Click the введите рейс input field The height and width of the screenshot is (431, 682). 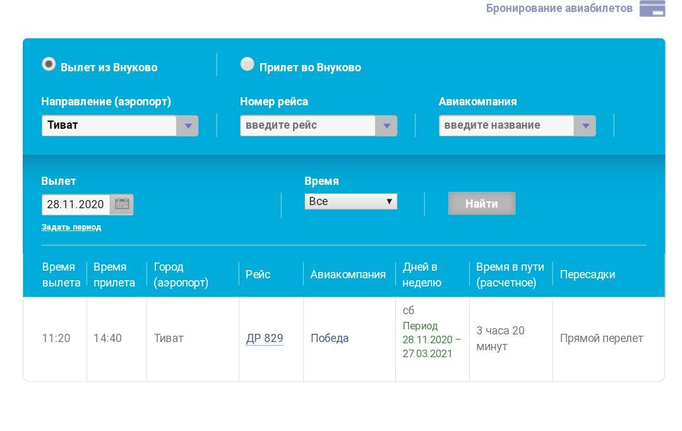pyautogui.click(x=308, y=126)
